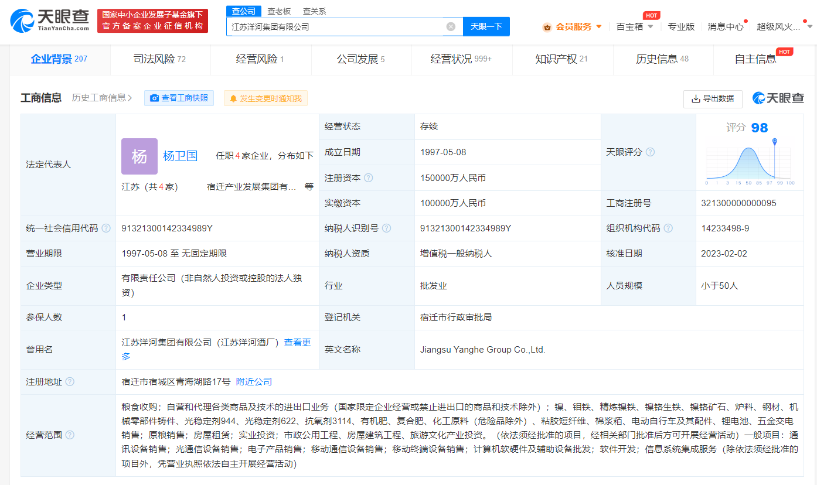817x485 pixels.
Task: Click the 导出数据 button
Action: [713, 99]
